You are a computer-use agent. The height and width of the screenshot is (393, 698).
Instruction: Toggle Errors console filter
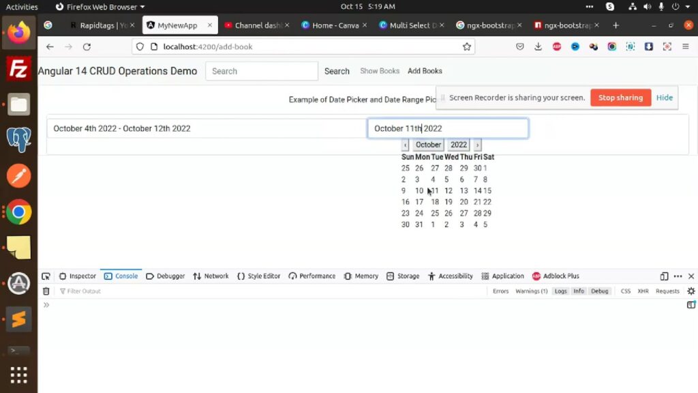pos(500,291)
